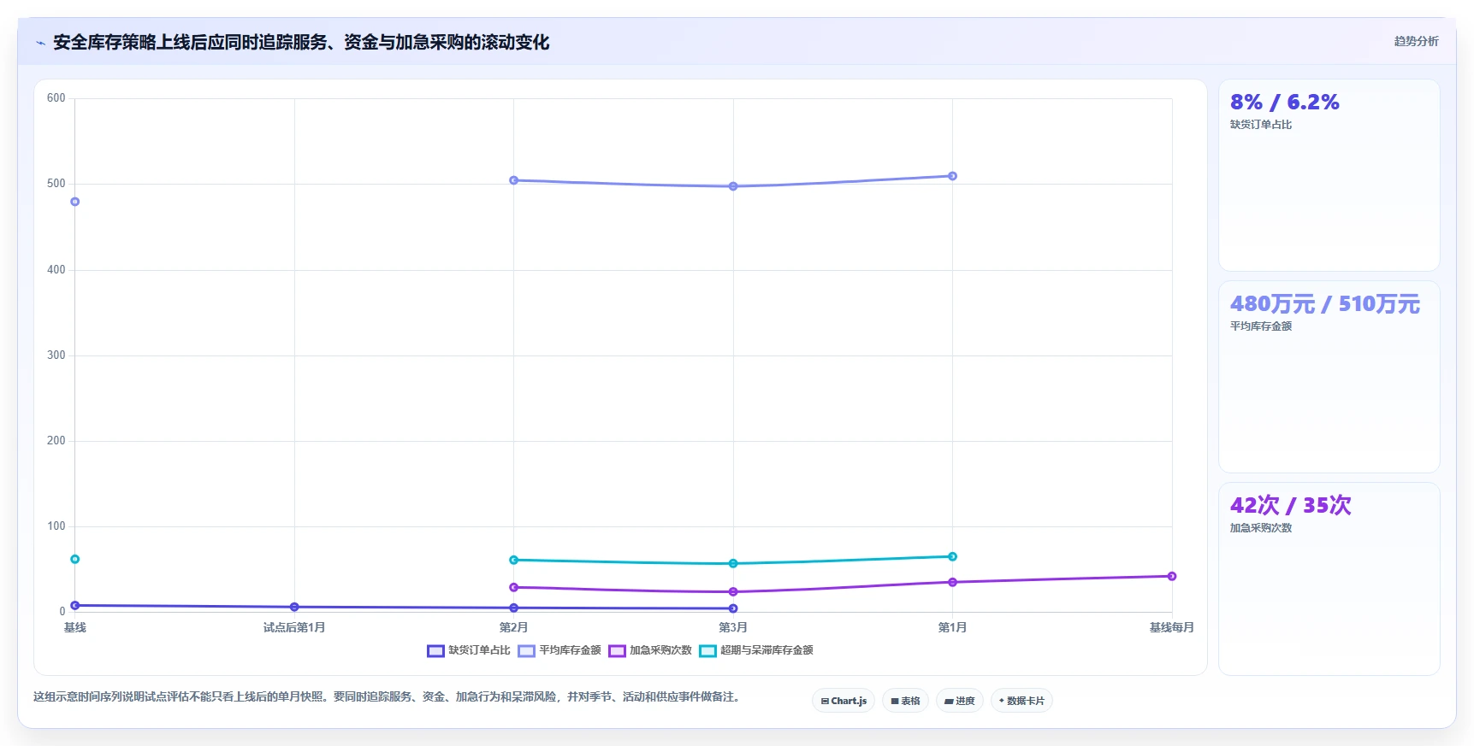Click the 基线每月 x-axis label
Image resolution: width=1474 pixels, height=746 pixels.
coord(1172,627)
